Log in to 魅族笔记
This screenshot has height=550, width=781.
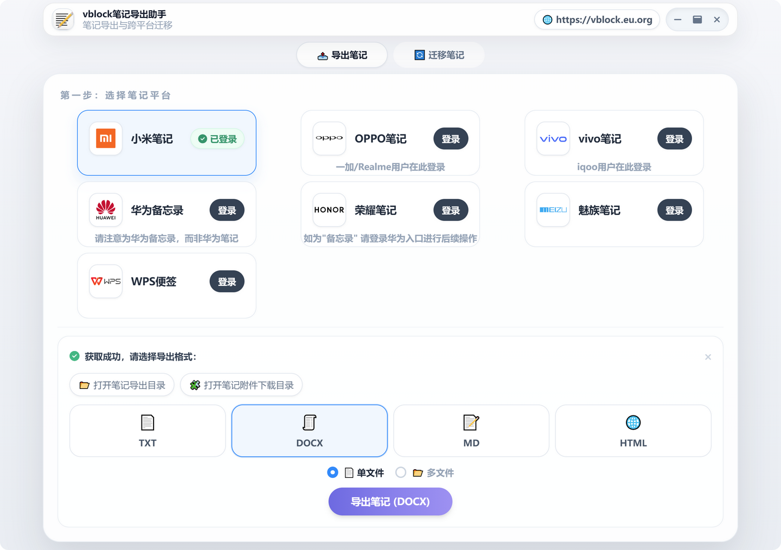[x=675, y=210]
